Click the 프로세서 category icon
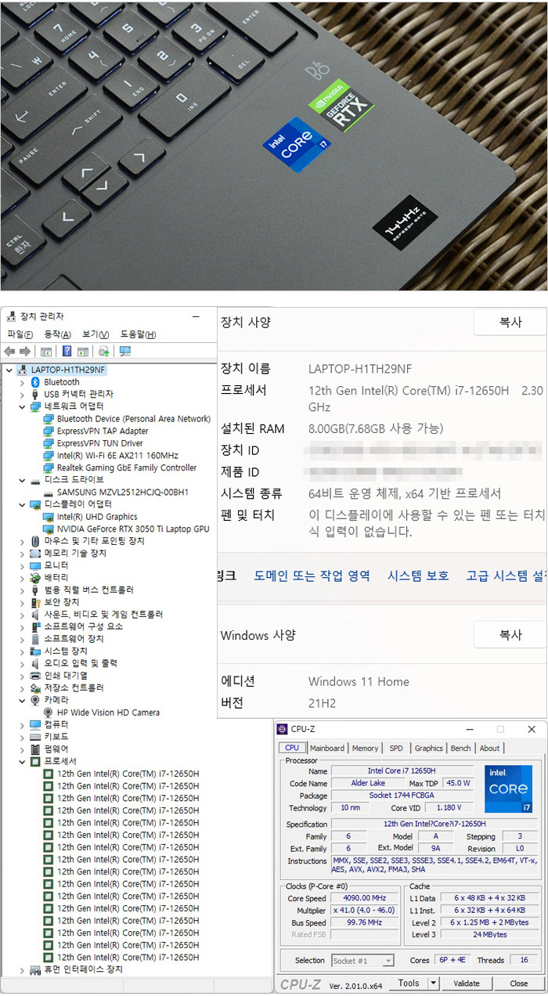The image size is (548, 996). 35,761
